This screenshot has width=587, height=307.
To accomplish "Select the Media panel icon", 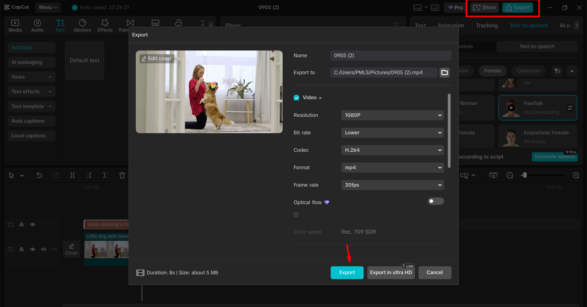I will [15, 25].
